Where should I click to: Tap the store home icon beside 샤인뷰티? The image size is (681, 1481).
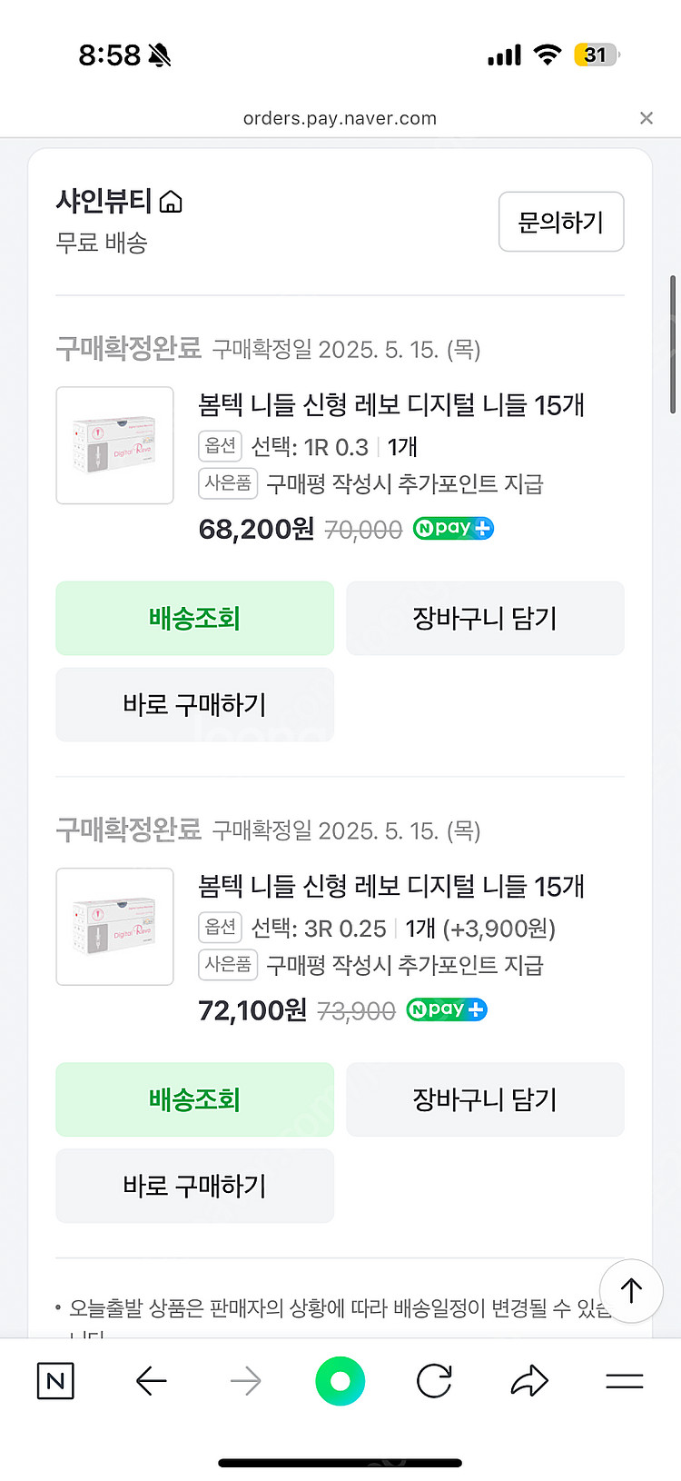tap(171, 202)
